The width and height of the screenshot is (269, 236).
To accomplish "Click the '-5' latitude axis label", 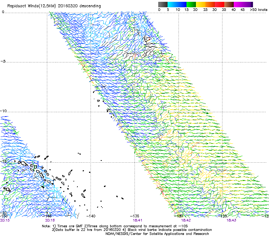I will click(3, 61).
